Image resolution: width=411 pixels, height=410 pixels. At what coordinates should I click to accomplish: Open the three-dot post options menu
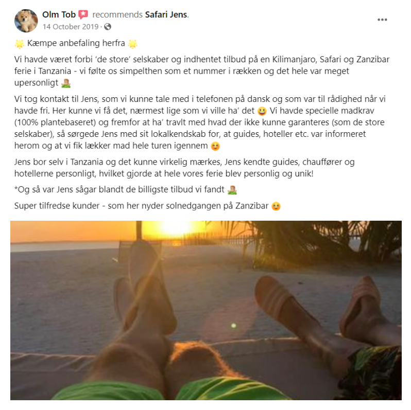coord(382,20)
